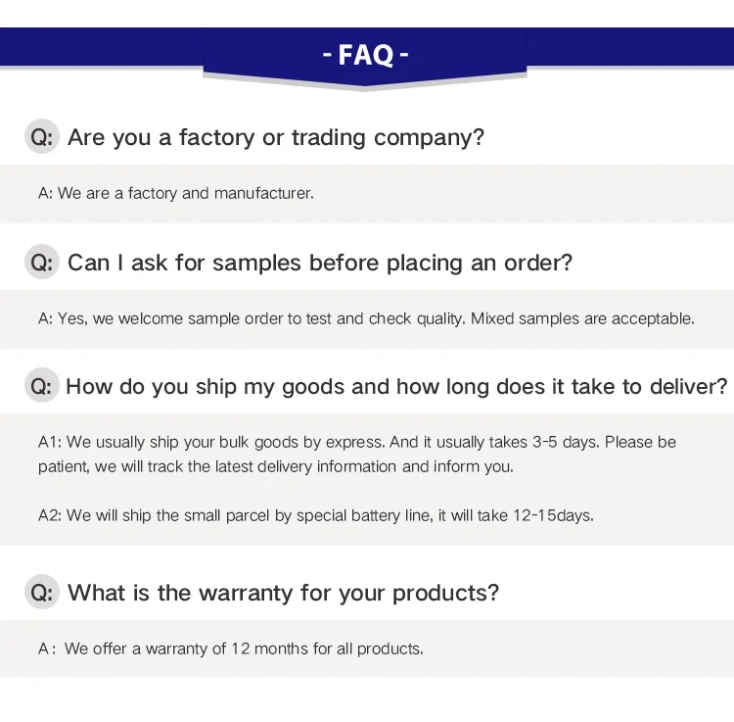Click the Q: icon beside the shipping question
Viewport: 734px width, 722px height.
point(41,386)
